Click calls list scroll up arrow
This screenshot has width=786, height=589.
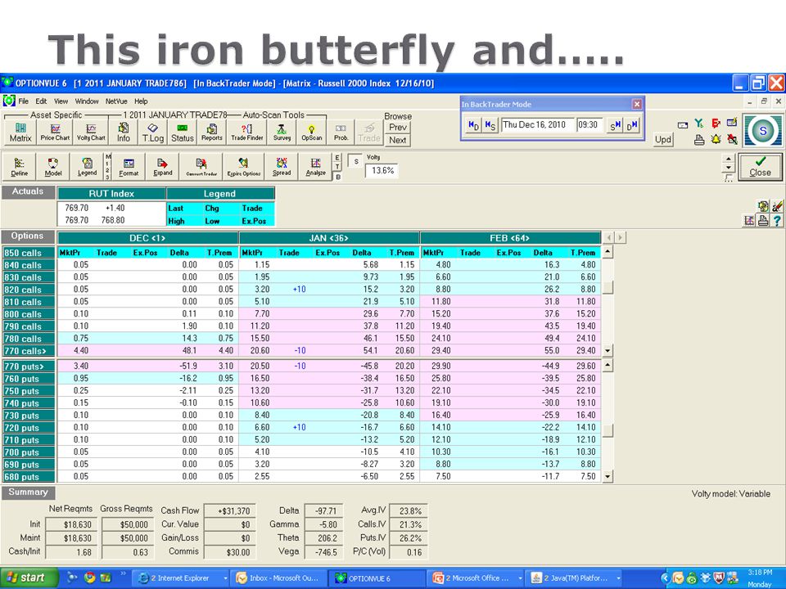click(608, 252)
